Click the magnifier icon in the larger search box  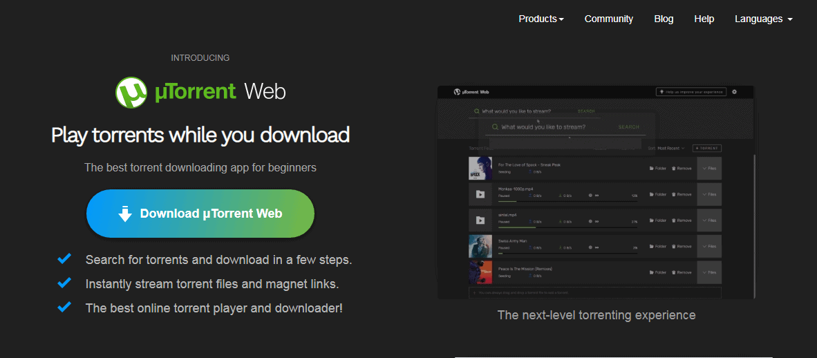tap(496, 126)
